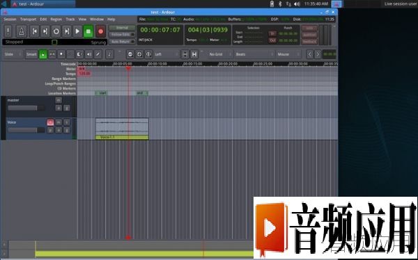Open the No Grid snap mode dropdown
The height and width of the screenshot is (260, 418).
click(x=220, y=54)
